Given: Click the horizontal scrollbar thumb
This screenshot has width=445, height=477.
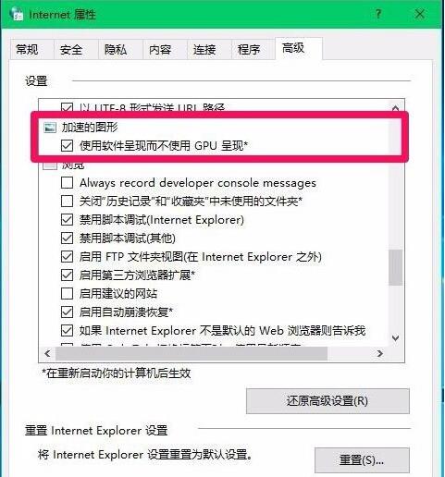Looking at the screenshot, I should pyautogui.click(x=192, y=353).
